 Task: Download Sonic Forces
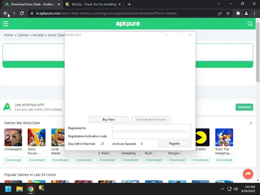[37, 160]
